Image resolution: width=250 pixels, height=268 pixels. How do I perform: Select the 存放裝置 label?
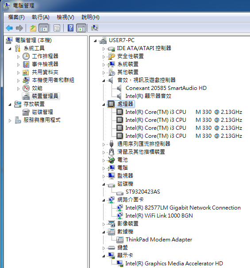pyautogui.click(x=34, y=104)
